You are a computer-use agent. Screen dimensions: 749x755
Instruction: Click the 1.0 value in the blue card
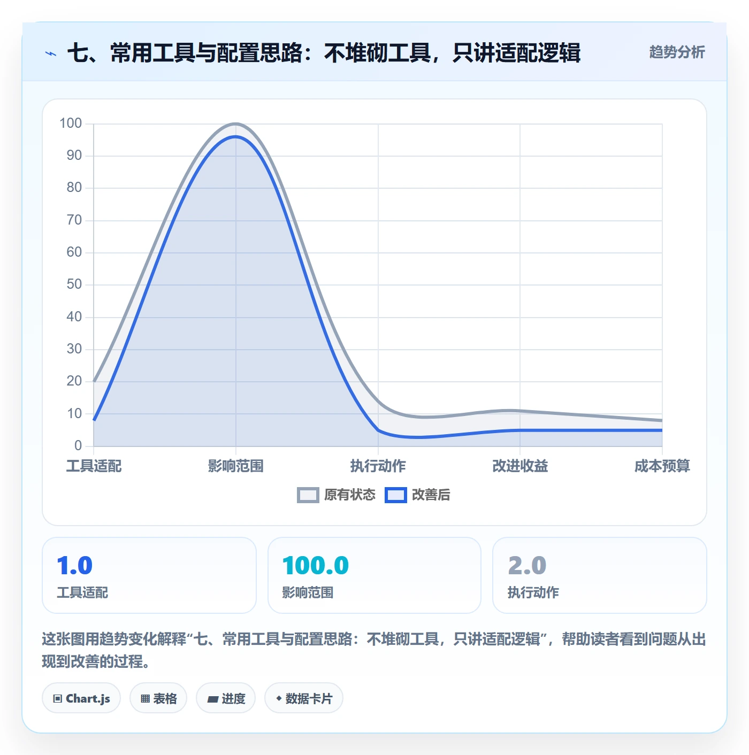[x=75, y=566]
